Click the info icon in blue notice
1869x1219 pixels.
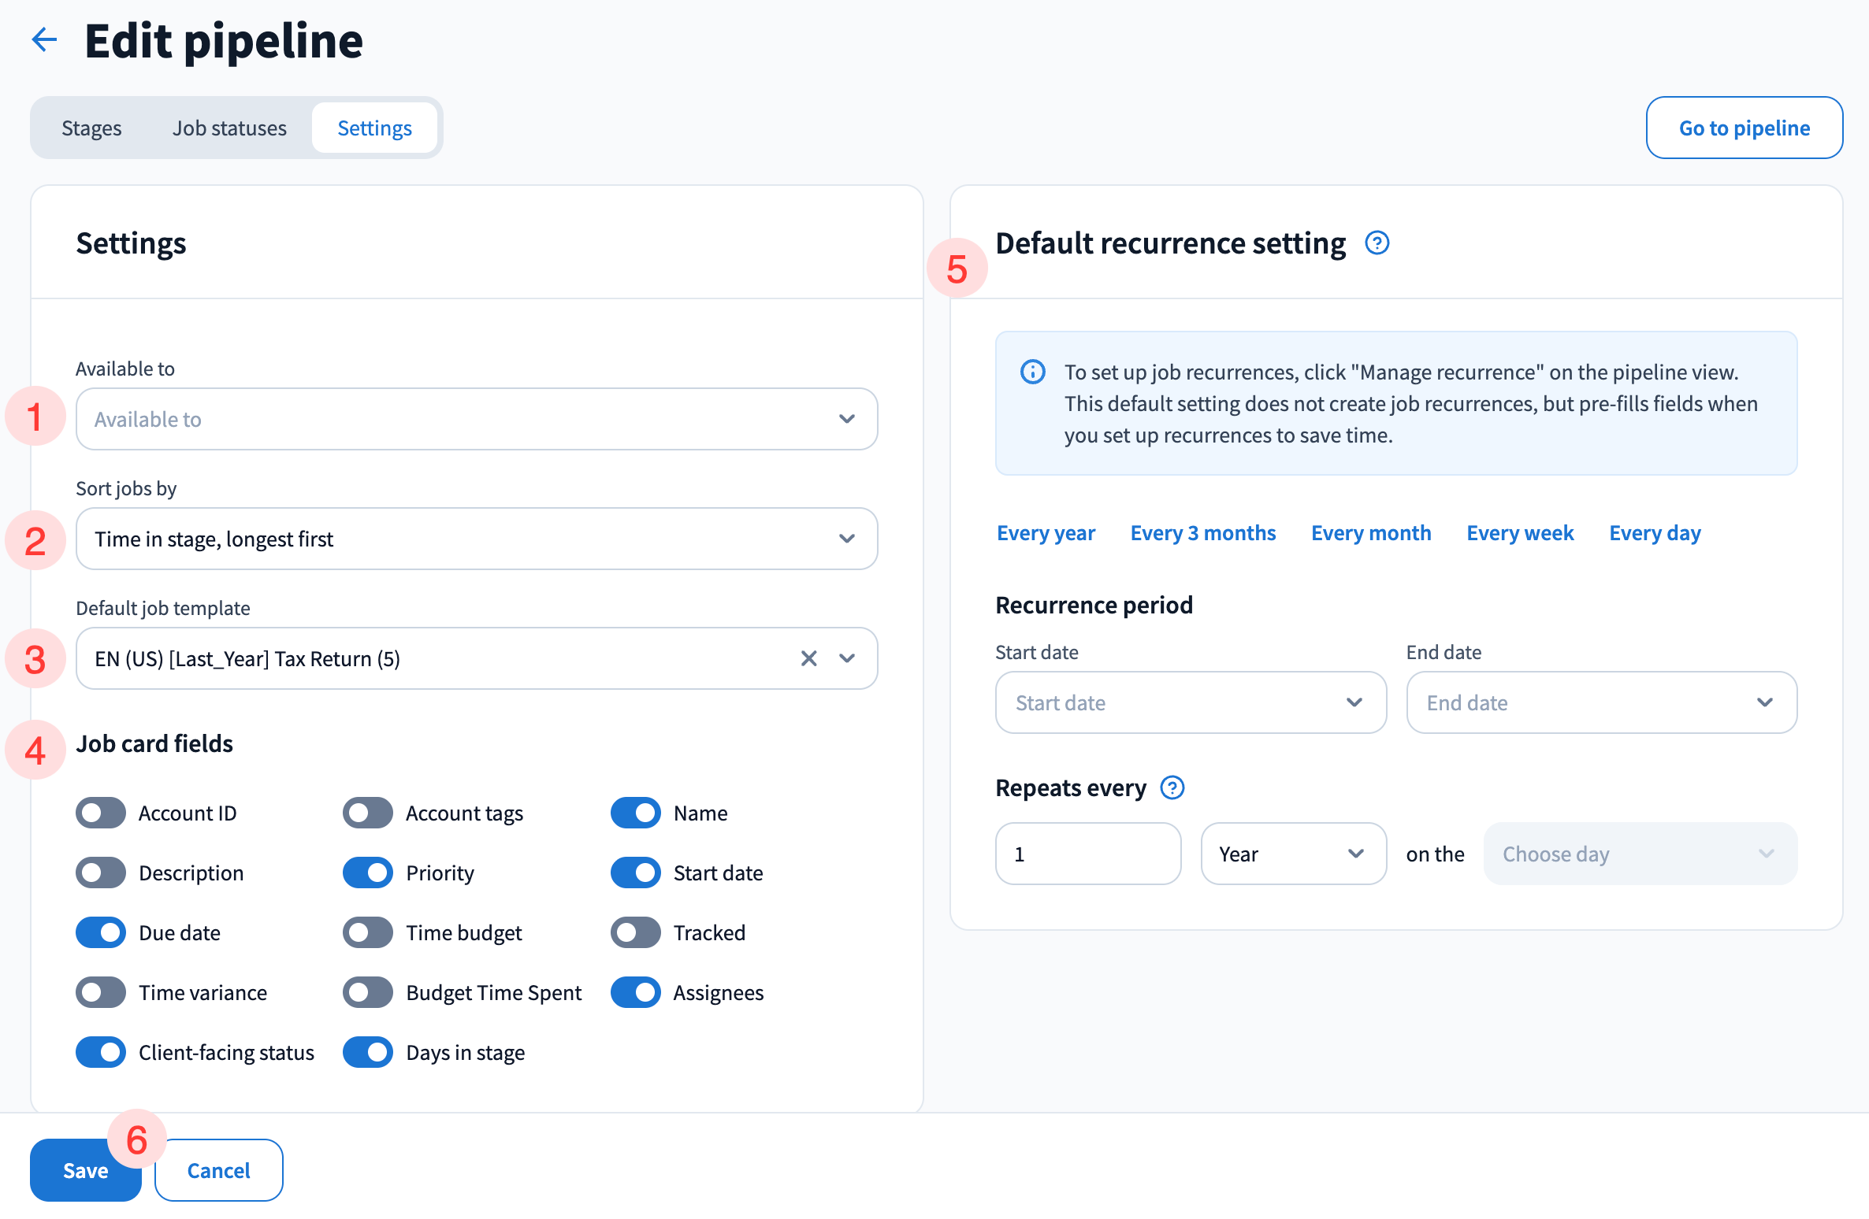click(1032, 372)
